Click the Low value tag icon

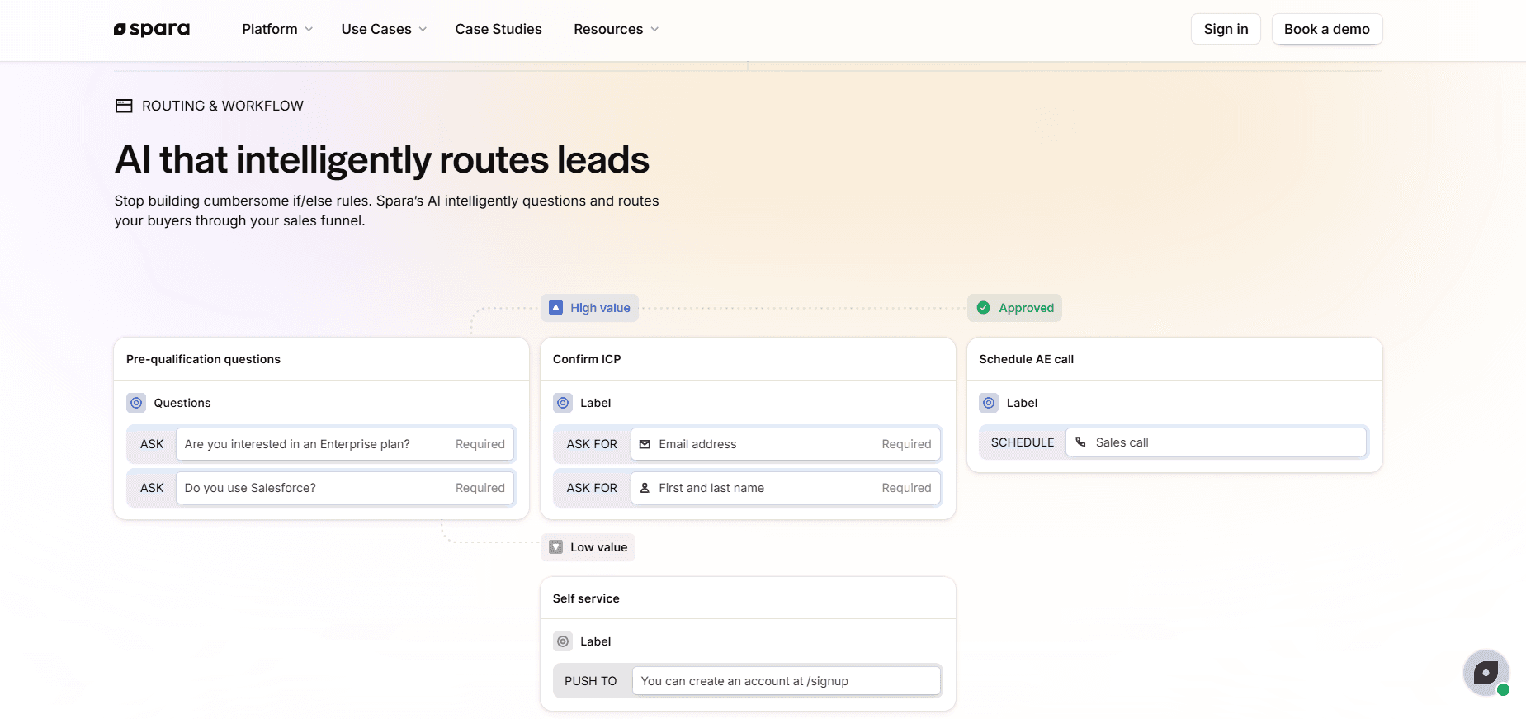555,547
